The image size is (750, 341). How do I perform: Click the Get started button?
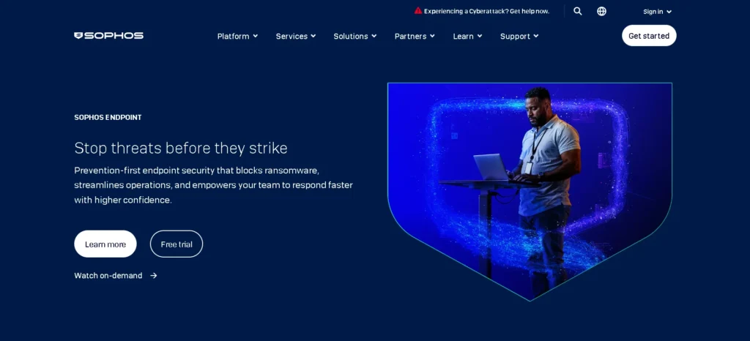[x=649, y=36]
